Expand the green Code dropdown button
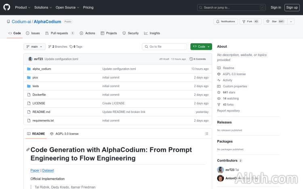The image size is (303, 189). tap(201, 47)
